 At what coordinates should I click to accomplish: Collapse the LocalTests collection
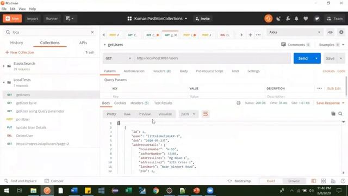coord(4,82)
